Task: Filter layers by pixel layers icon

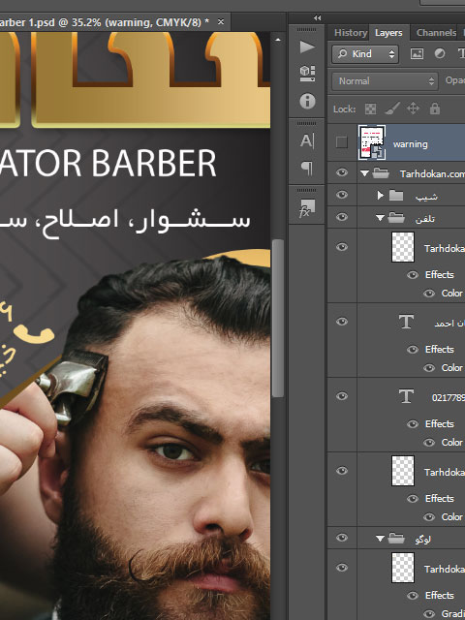Action: coord(417,53)
